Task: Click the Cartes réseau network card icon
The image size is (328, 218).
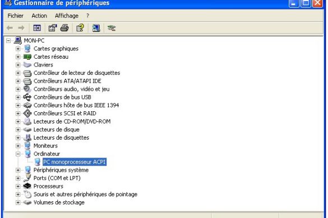Action: click(x=27, y=57)
